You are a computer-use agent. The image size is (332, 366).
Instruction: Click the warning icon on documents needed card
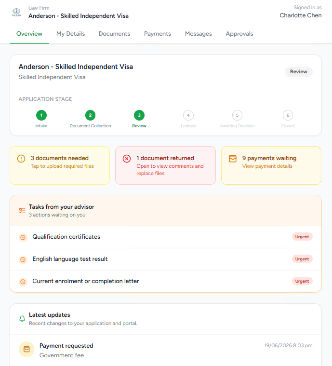pos(21,159)
